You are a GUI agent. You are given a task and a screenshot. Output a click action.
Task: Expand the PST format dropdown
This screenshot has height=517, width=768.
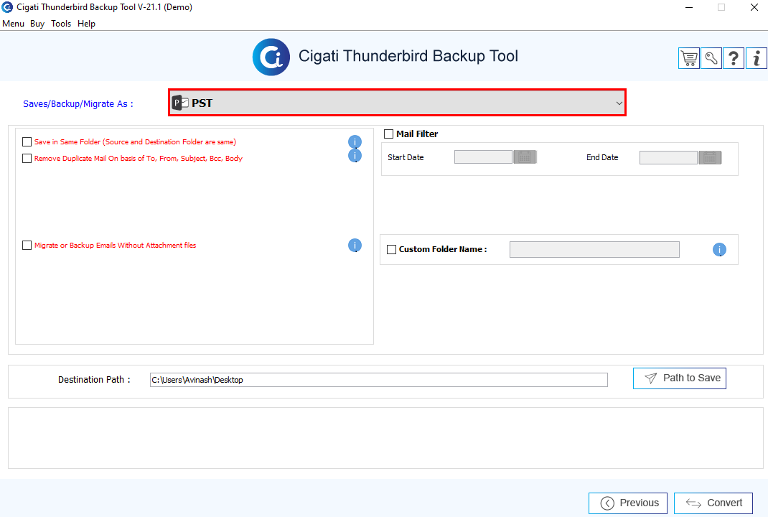click(x=397, y=103)
